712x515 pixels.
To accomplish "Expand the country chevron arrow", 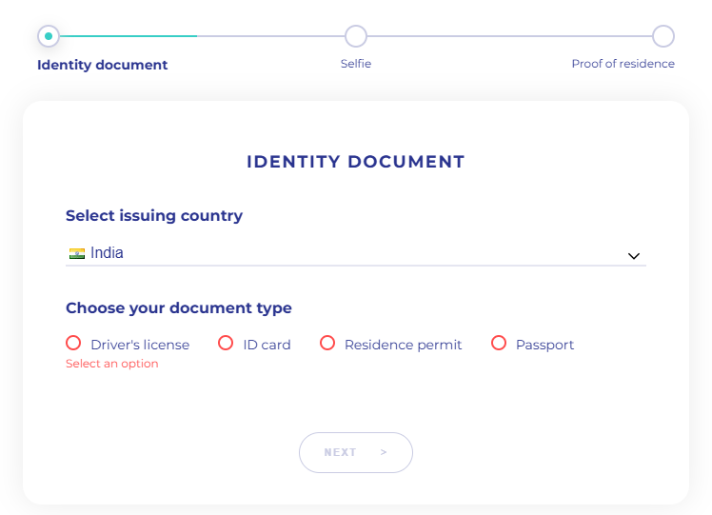I will click(634, 256).
